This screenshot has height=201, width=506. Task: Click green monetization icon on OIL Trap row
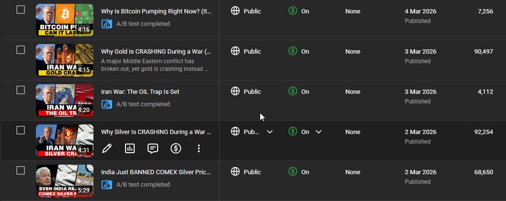293,91
